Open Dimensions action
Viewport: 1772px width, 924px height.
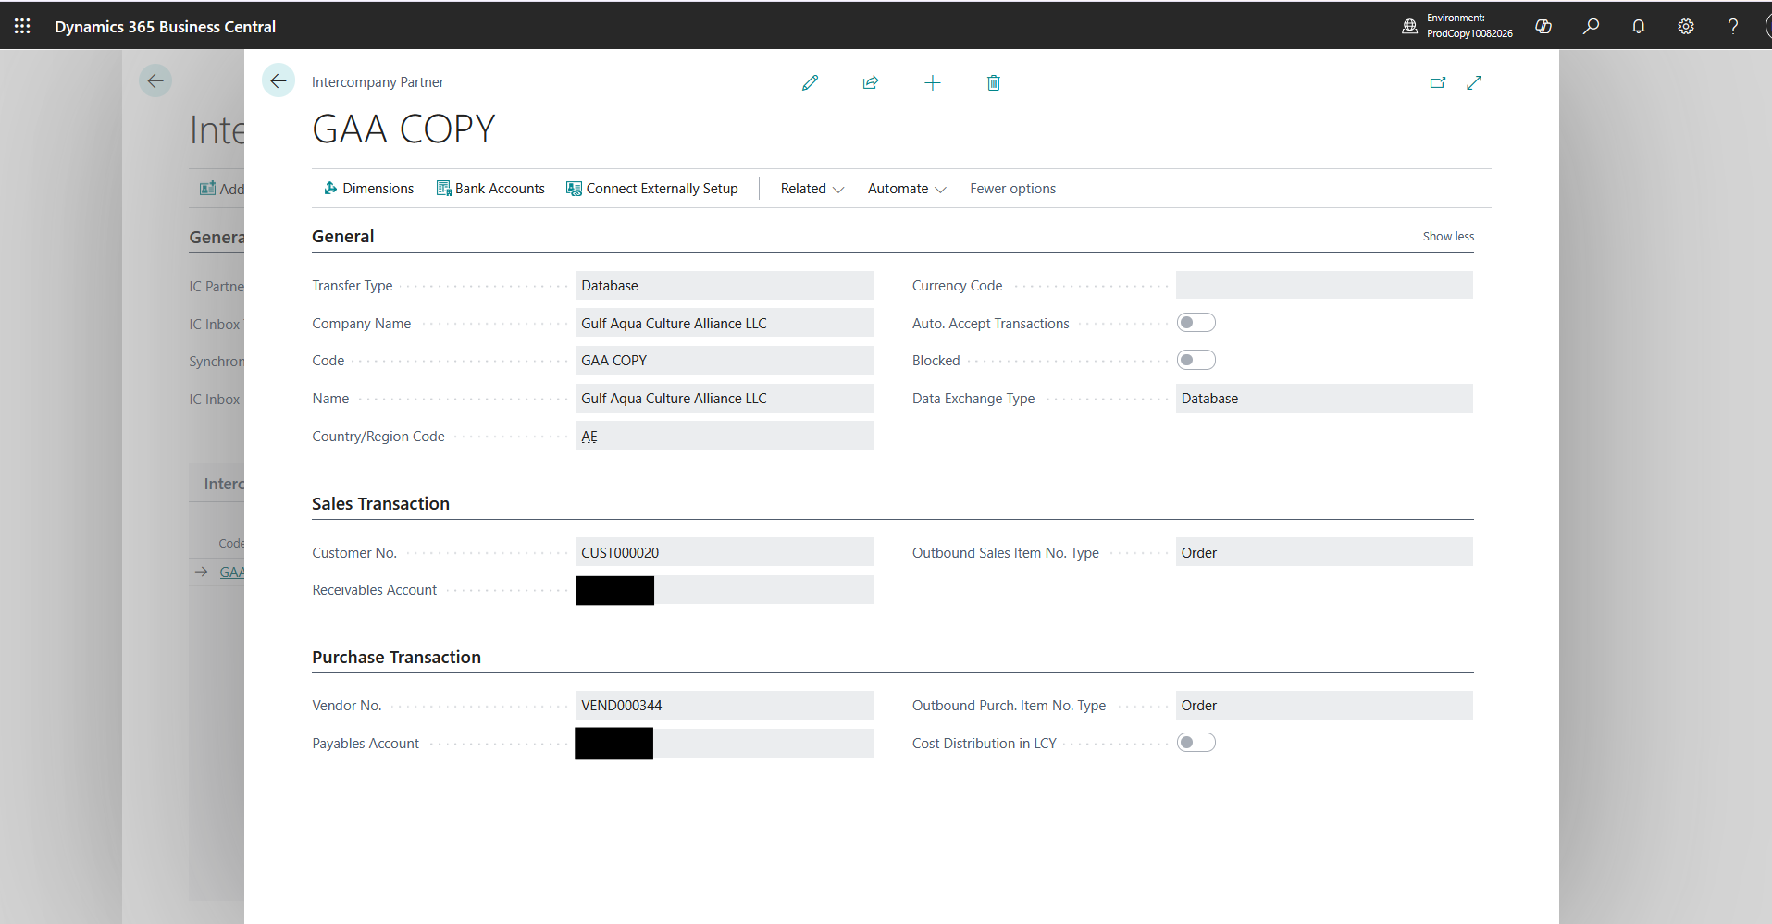[x=368, y=188]
